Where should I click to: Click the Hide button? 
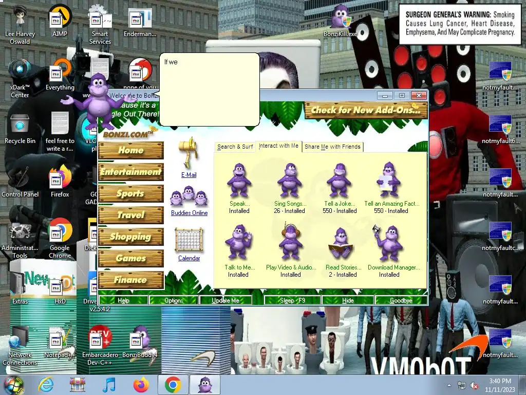[x=348, y=300]
